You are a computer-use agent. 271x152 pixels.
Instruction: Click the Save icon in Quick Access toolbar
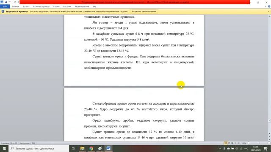[x=6, y=2]
